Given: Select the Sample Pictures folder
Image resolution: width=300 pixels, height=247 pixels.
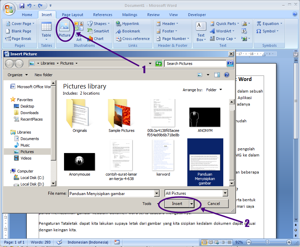Looking at the screenshot, I should pyautogui.click(x=121, y=116).
